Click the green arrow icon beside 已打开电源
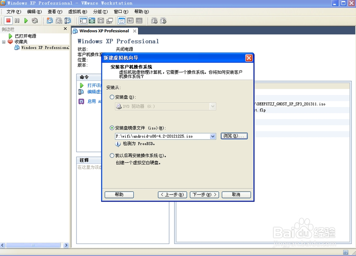 (10, 36)
